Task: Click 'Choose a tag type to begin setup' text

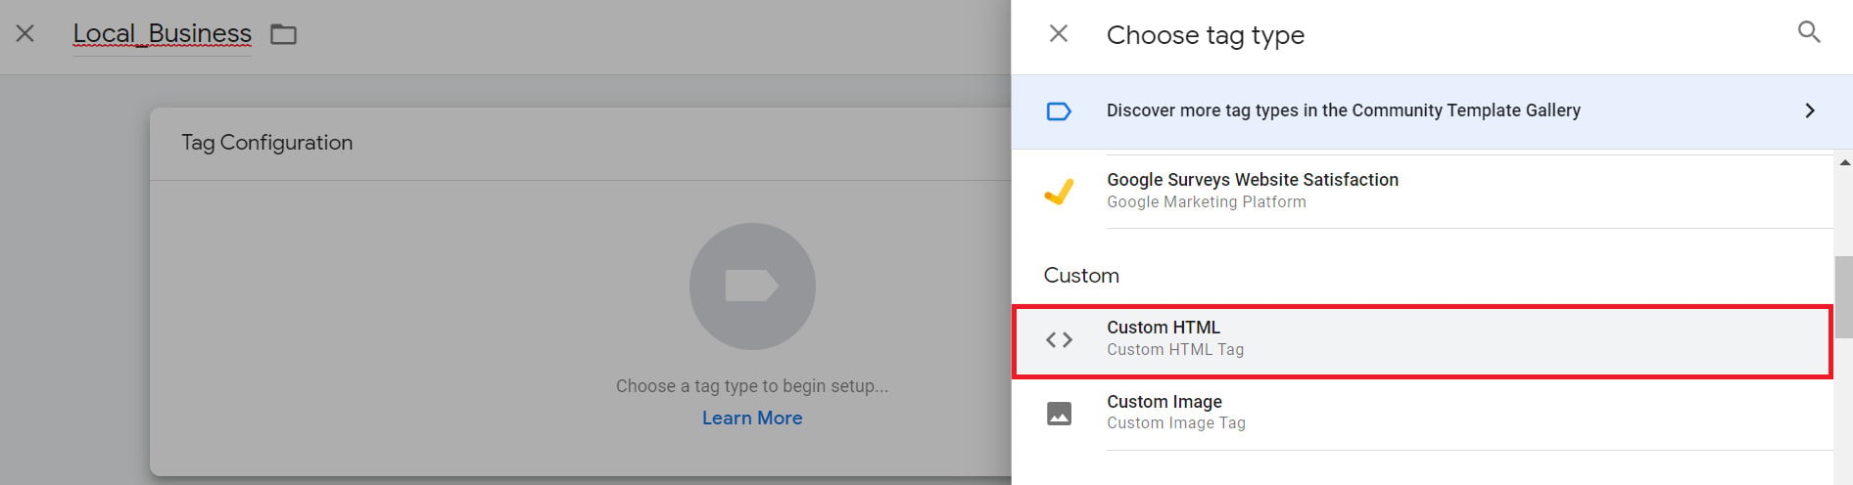Action: (x=752, y=386)
